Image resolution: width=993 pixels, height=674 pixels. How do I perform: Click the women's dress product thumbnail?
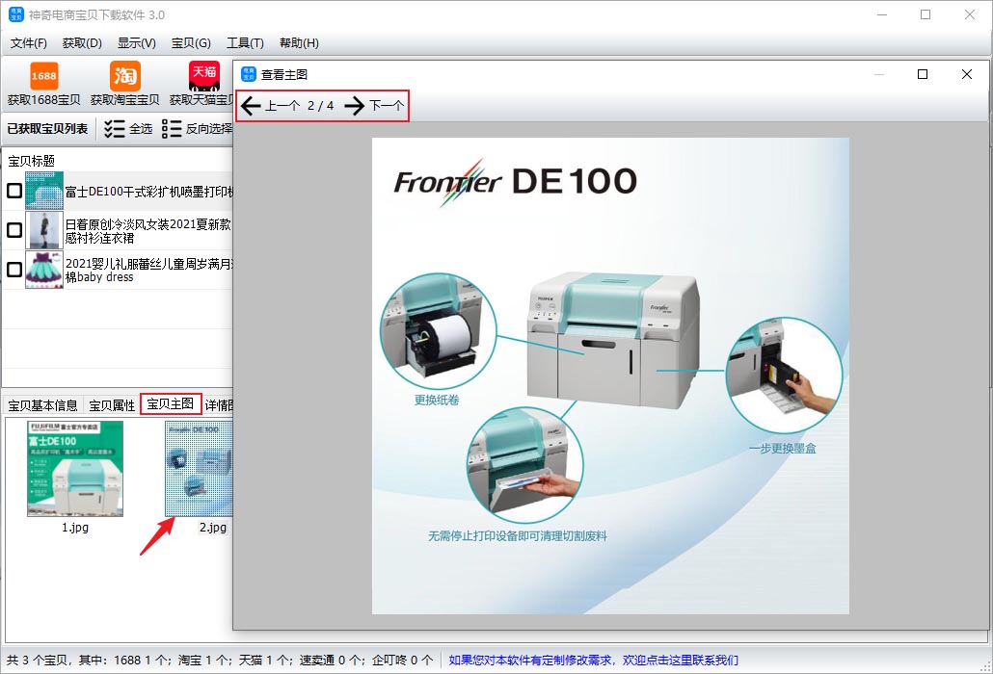[44, 230]
